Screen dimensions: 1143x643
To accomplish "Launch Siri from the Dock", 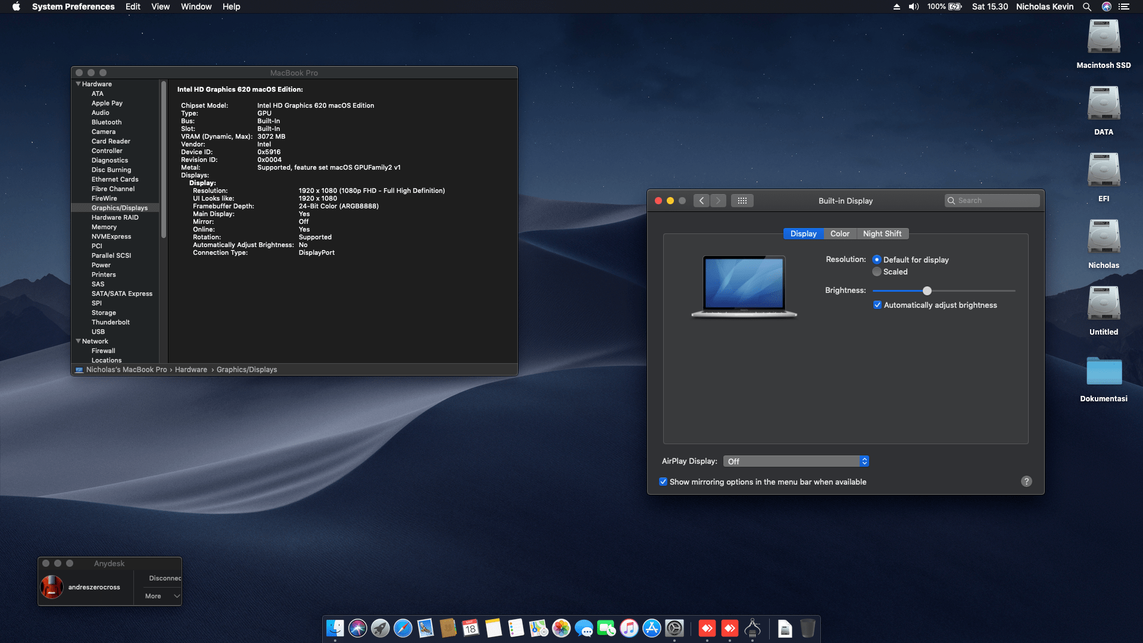I will (x=358, y=628).
